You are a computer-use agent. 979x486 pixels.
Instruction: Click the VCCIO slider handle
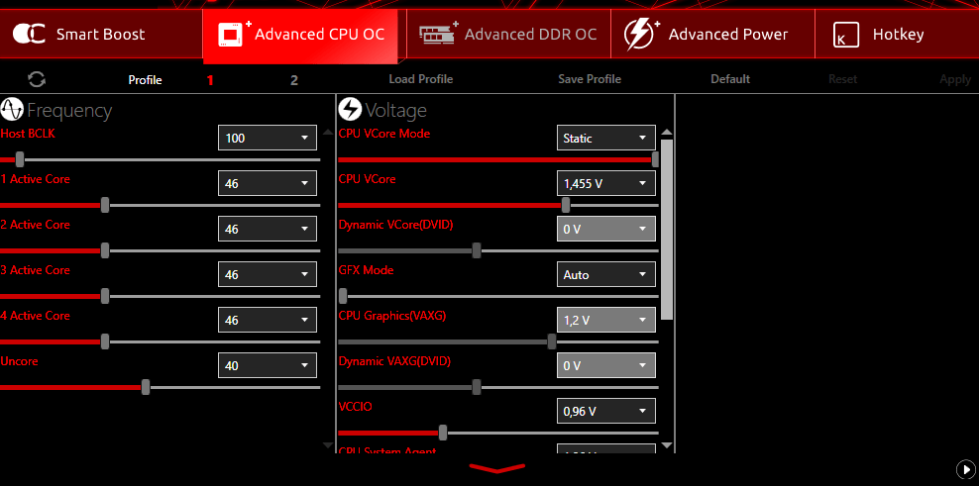[443, 433]
